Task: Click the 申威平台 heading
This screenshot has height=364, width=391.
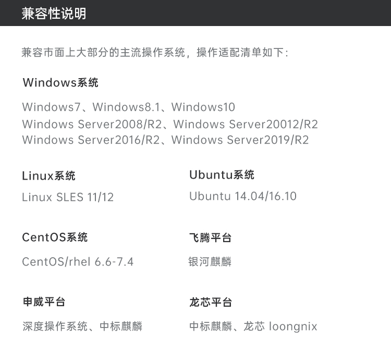Action: click(44, 302)
